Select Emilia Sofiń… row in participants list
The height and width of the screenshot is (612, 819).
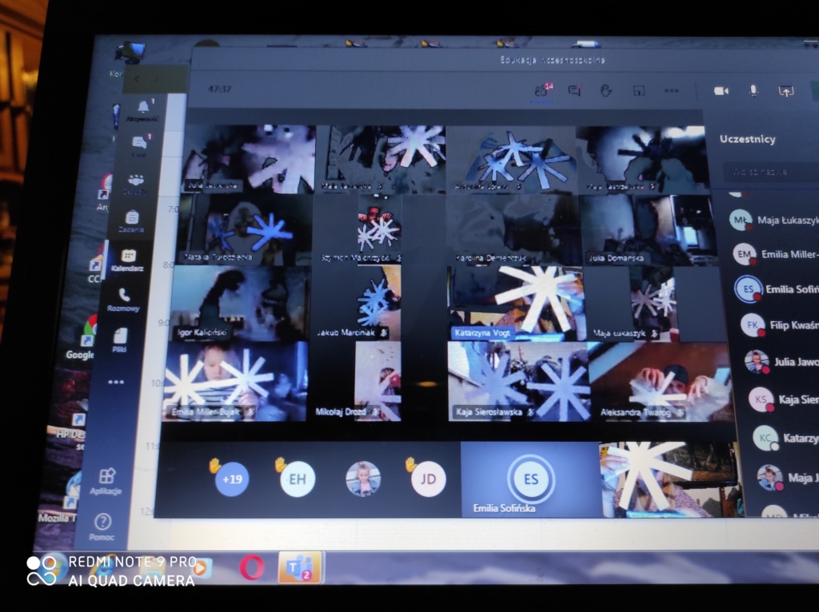click(x=777, y=289)
